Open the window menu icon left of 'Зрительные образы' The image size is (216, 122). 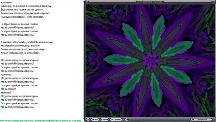(87, 2)
